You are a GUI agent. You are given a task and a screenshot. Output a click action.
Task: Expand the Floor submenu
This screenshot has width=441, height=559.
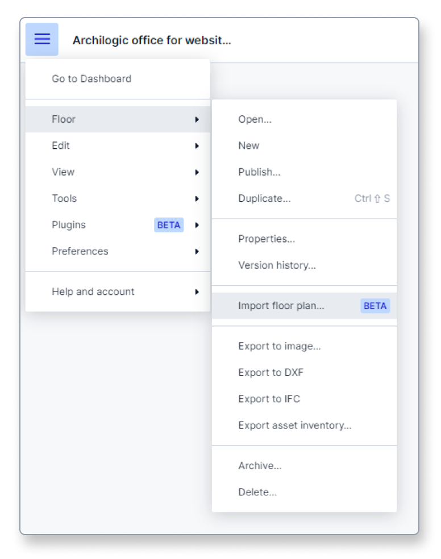tap(118, 119)
